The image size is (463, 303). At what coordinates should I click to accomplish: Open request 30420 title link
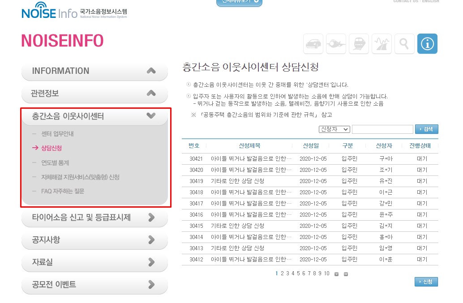(x=251, y=170)
